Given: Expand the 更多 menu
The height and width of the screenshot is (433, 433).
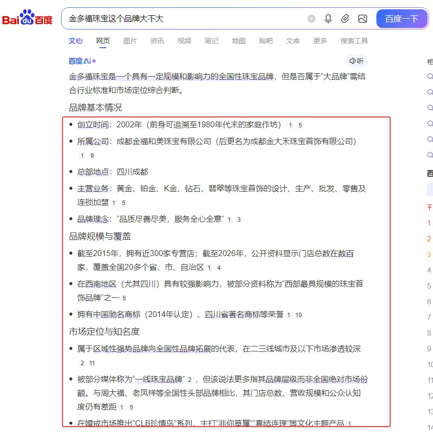Looking at the screenshot, I should [320, 41].
